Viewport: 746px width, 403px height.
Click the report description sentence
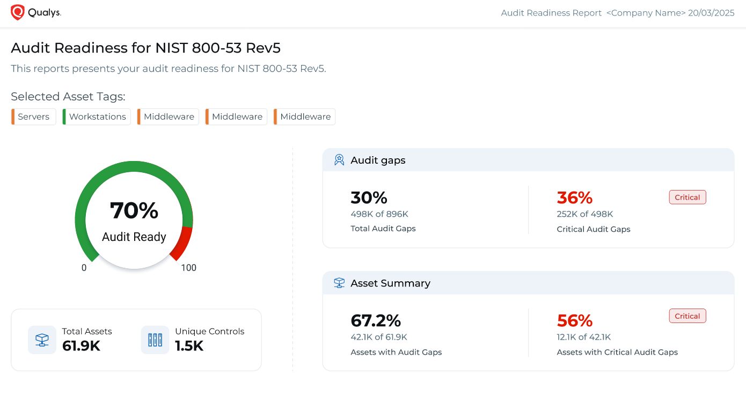click(x=169, y=69)
